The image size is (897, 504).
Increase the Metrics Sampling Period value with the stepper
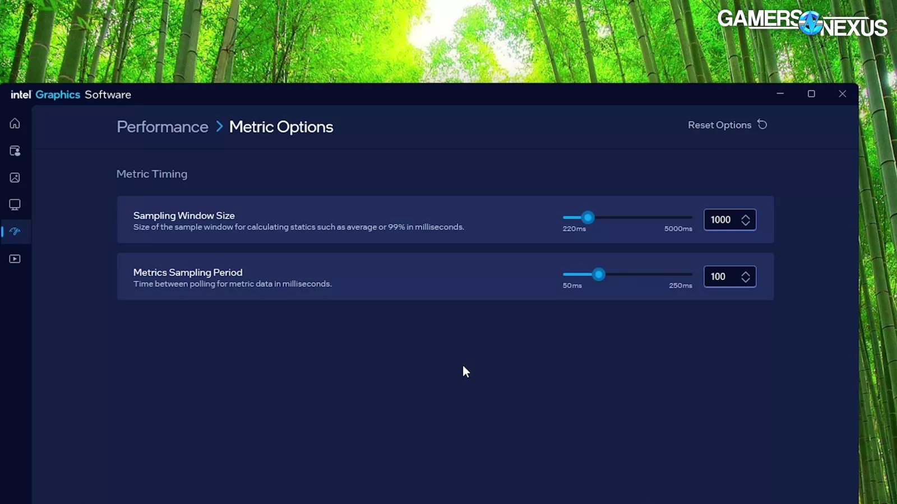click(746, 273)
